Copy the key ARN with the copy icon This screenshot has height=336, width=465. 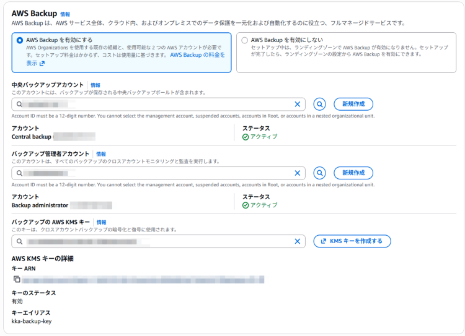click(17, 279)
